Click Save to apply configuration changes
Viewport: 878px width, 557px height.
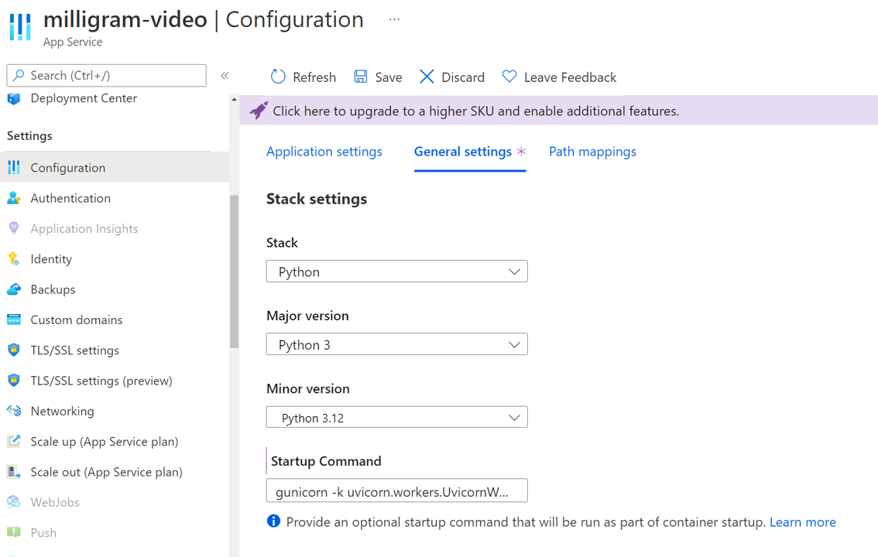378,77
